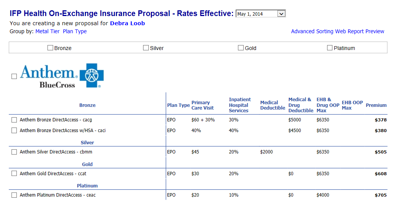The image size is (399, 205).
Task: Click the $4000 OOP max value
Action: point(323,195)
